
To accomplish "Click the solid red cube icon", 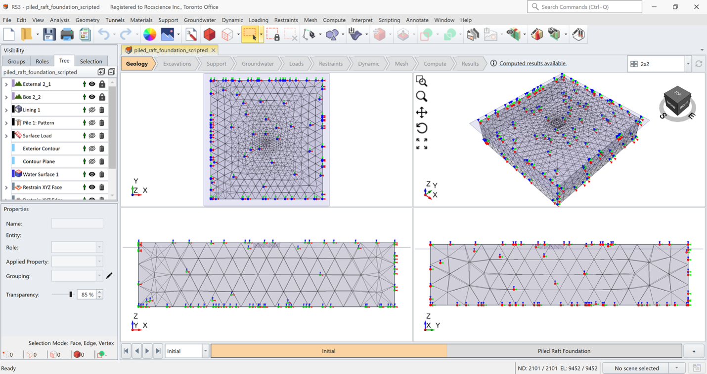I will pyautogui.click(x=210, y=35).
